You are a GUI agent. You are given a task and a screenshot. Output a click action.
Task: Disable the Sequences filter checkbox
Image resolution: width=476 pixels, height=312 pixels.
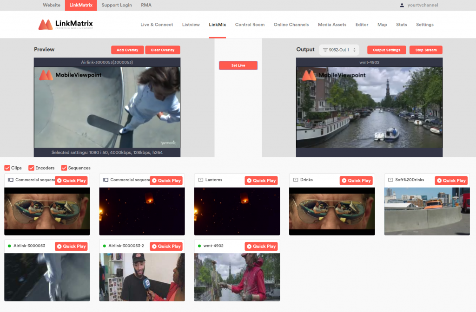(64, 168)
